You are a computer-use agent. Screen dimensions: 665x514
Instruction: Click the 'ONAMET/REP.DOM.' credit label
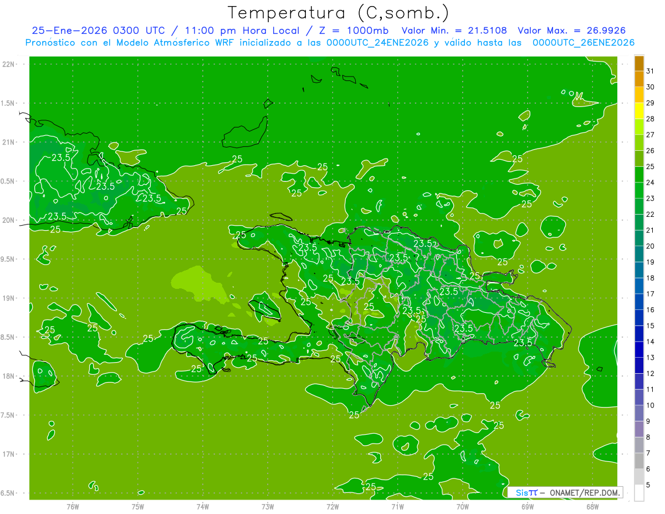click(586, 492)
